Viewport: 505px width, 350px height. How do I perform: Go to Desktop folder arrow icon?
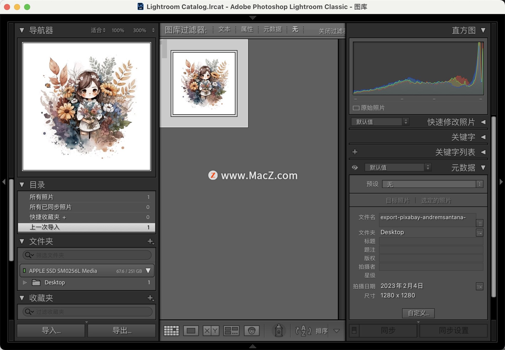coord(479,233)
